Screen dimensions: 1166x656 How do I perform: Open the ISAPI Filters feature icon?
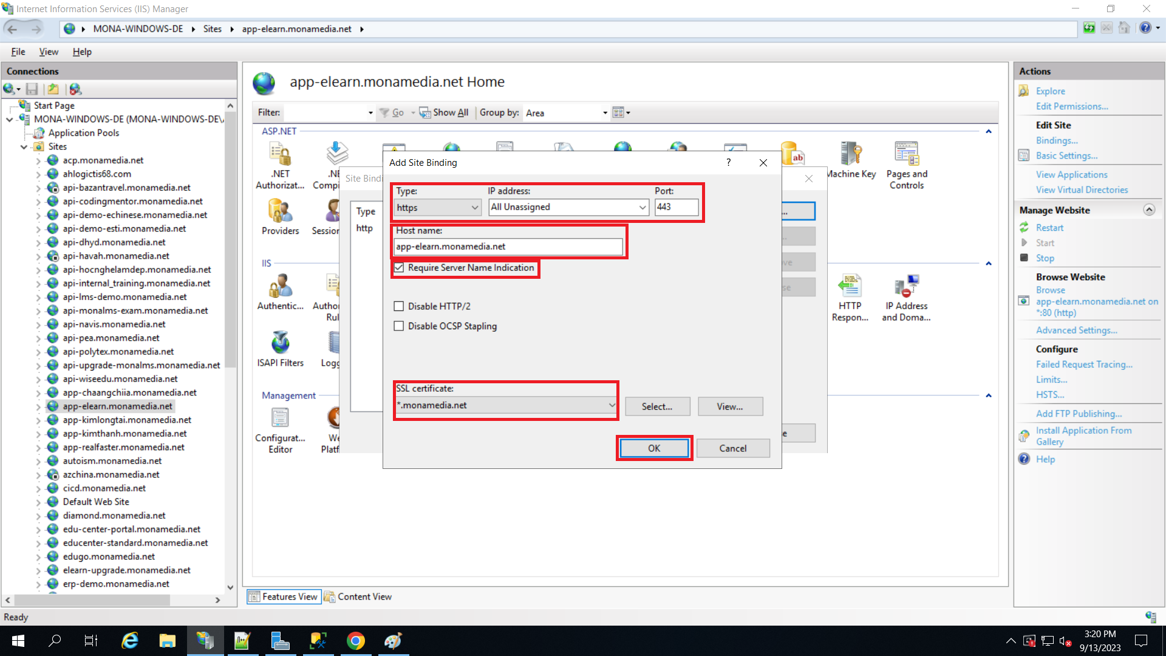coord(280,349)
